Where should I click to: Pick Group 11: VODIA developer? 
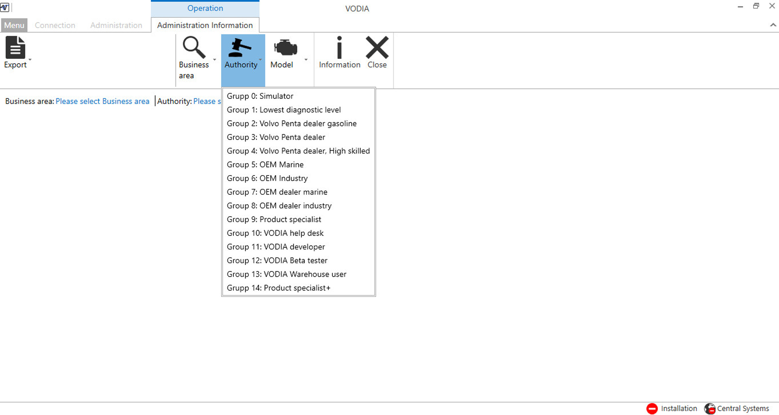[x=276, y=247]
